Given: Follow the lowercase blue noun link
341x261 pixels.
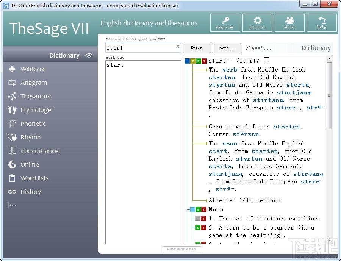Looking at the screenshot, I should click(x=230, y=144).
